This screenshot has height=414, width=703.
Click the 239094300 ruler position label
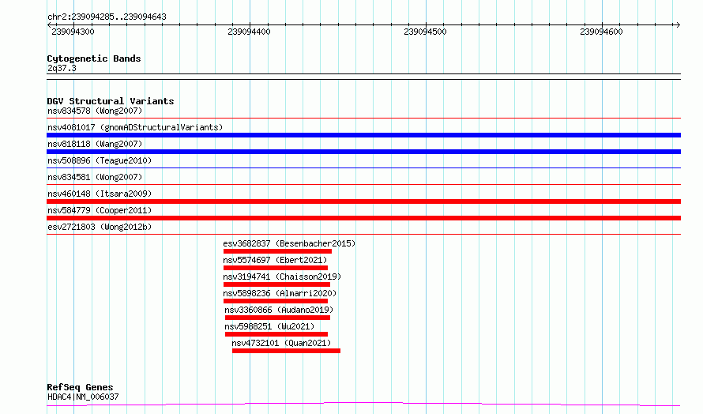(x=73, y=32)
